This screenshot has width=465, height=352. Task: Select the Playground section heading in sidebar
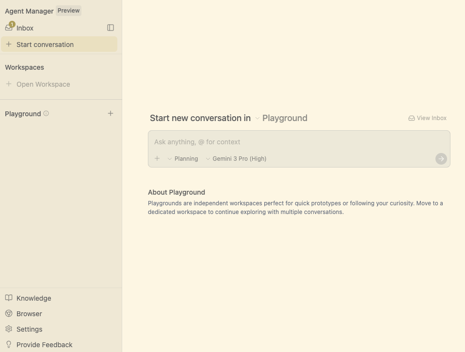click(x=23, y=114)
